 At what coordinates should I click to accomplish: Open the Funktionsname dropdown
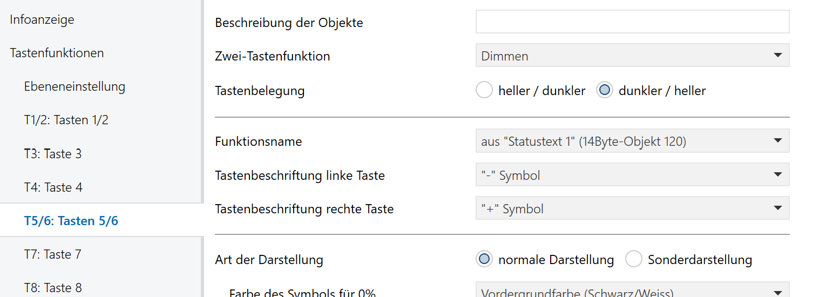632,141
